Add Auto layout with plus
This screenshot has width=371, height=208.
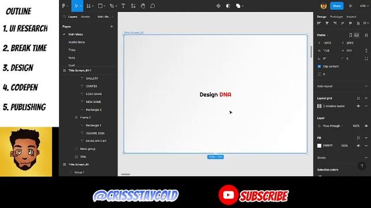(x=366, y=86)
